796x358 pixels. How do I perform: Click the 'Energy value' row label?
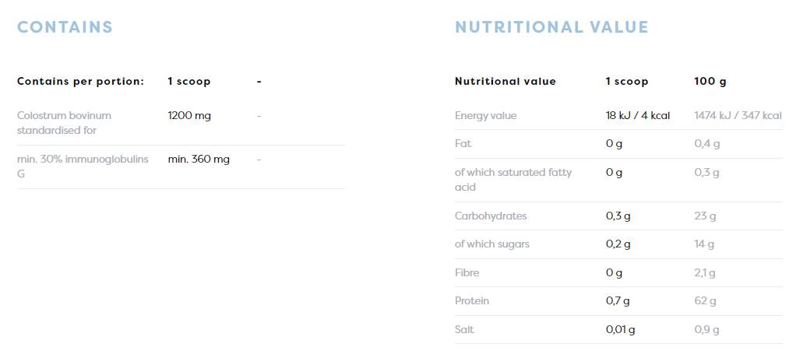click(485, 115)
